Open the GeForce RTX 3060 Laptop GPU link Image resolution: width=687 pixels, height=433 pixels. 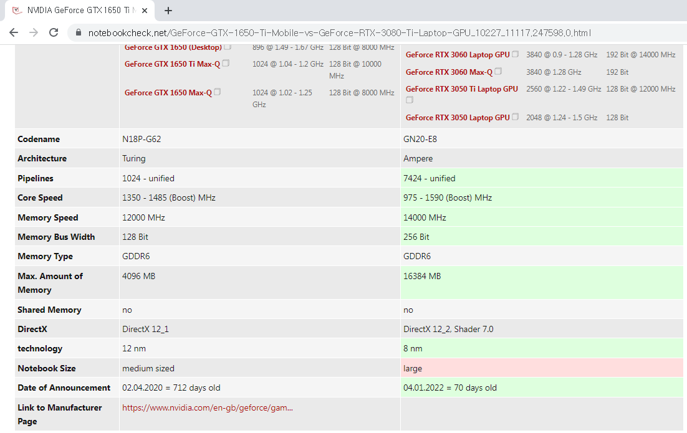[x=458, y=55]
